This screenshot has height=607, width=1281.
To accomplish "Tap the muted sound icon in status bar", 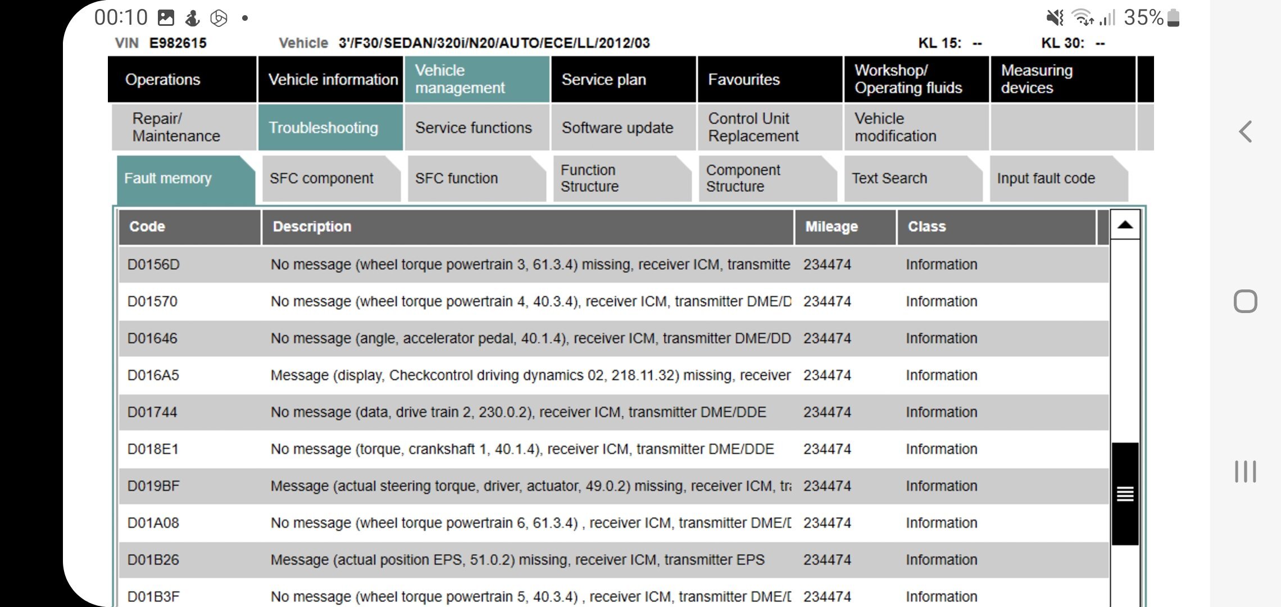I will [x=1055, y=18].
